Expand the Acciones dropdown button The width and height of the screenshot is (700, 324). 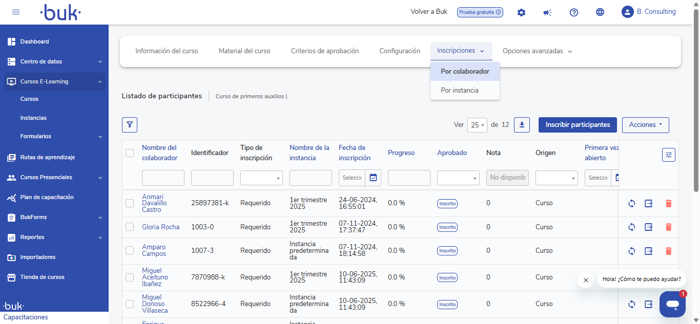pos(645,124)
